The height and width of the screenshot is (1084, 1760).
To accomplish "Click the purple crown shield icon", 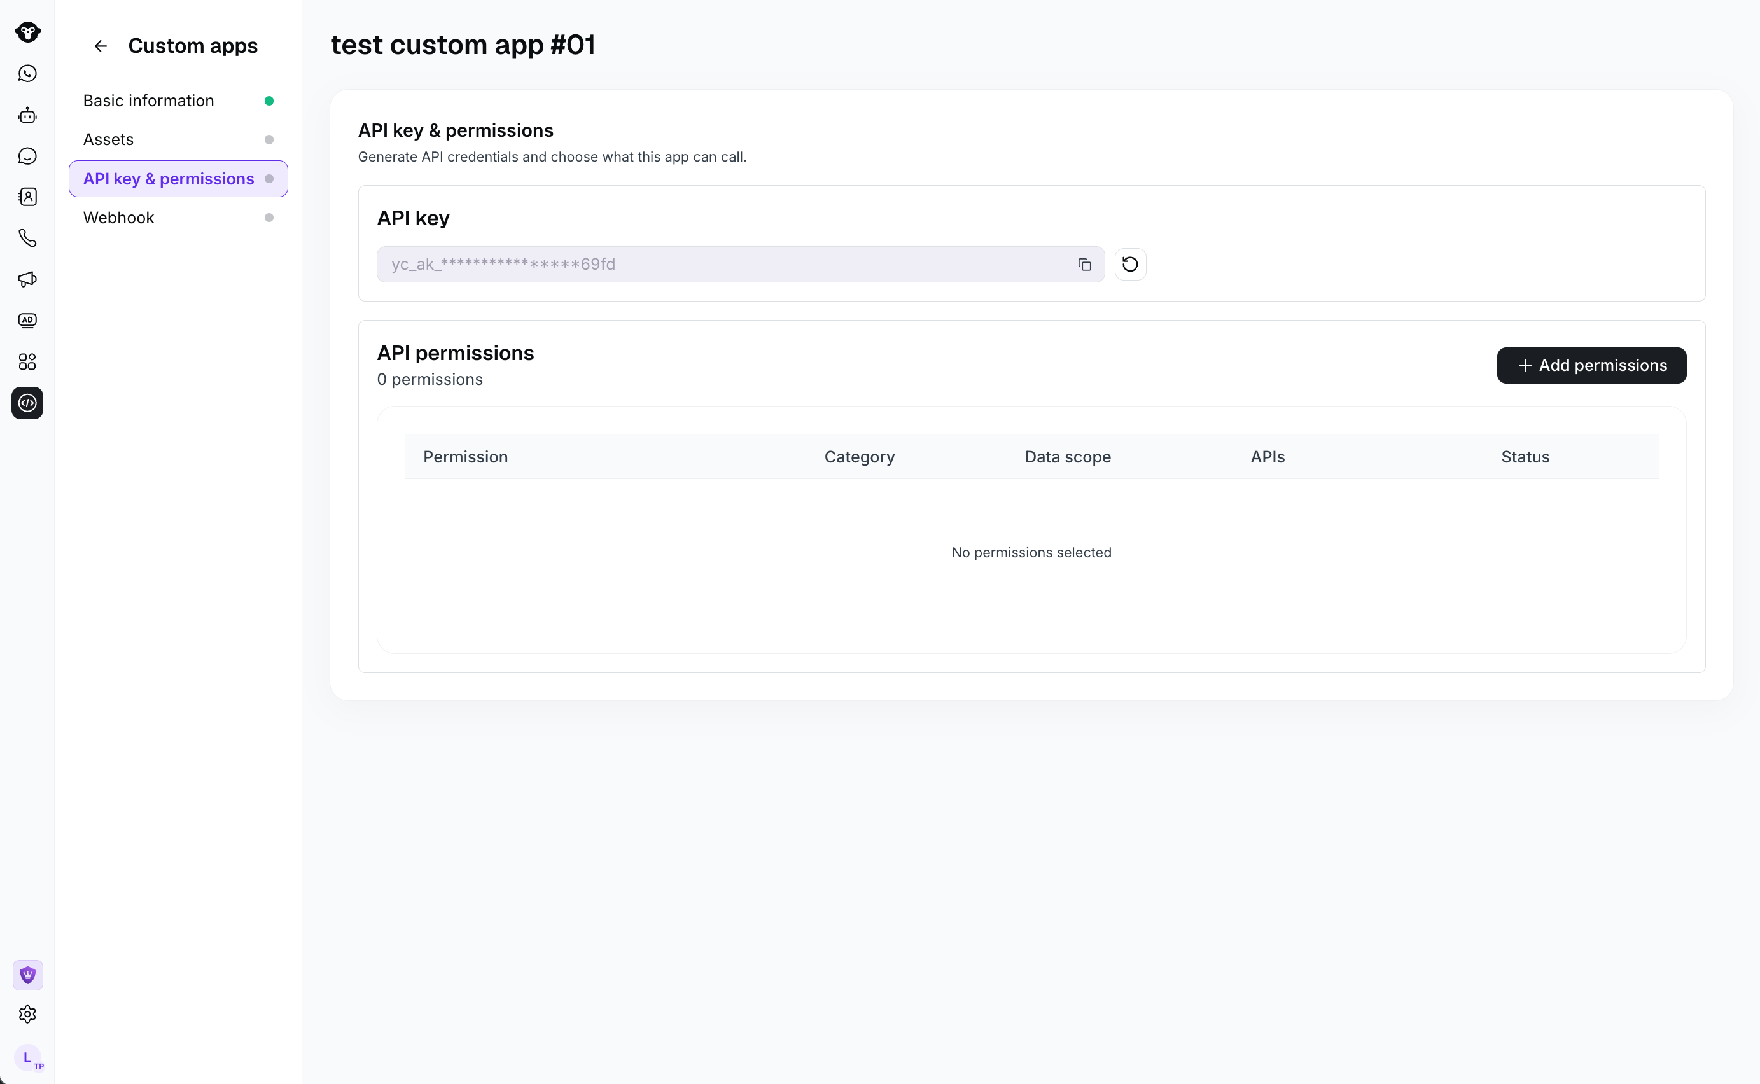I will 27,975.
